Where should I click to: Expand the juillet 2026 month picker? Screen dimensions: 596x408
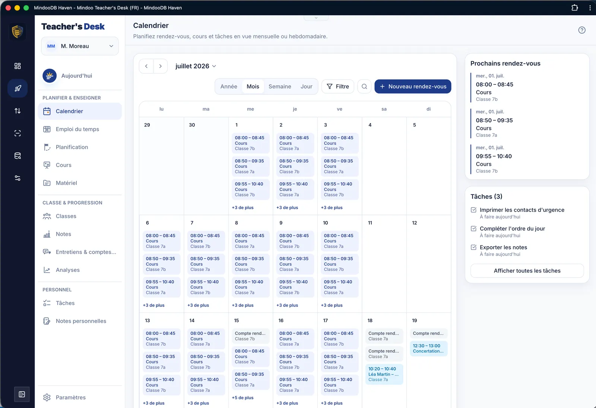(x=196, y=66)
